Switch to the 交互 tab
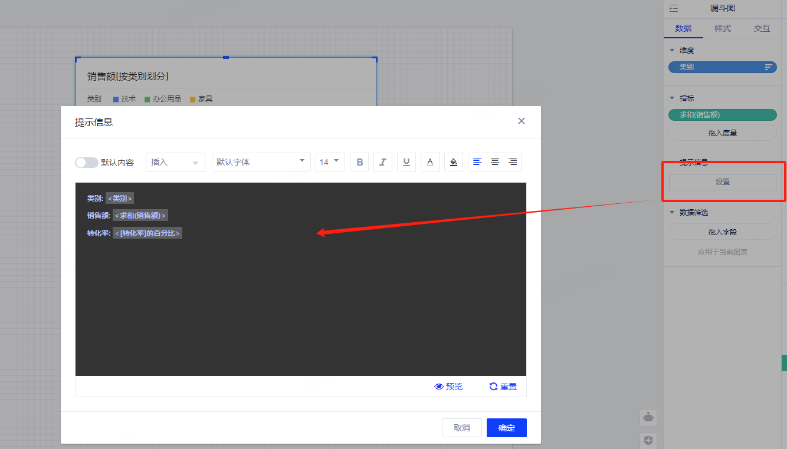 (x=762, y=28)
